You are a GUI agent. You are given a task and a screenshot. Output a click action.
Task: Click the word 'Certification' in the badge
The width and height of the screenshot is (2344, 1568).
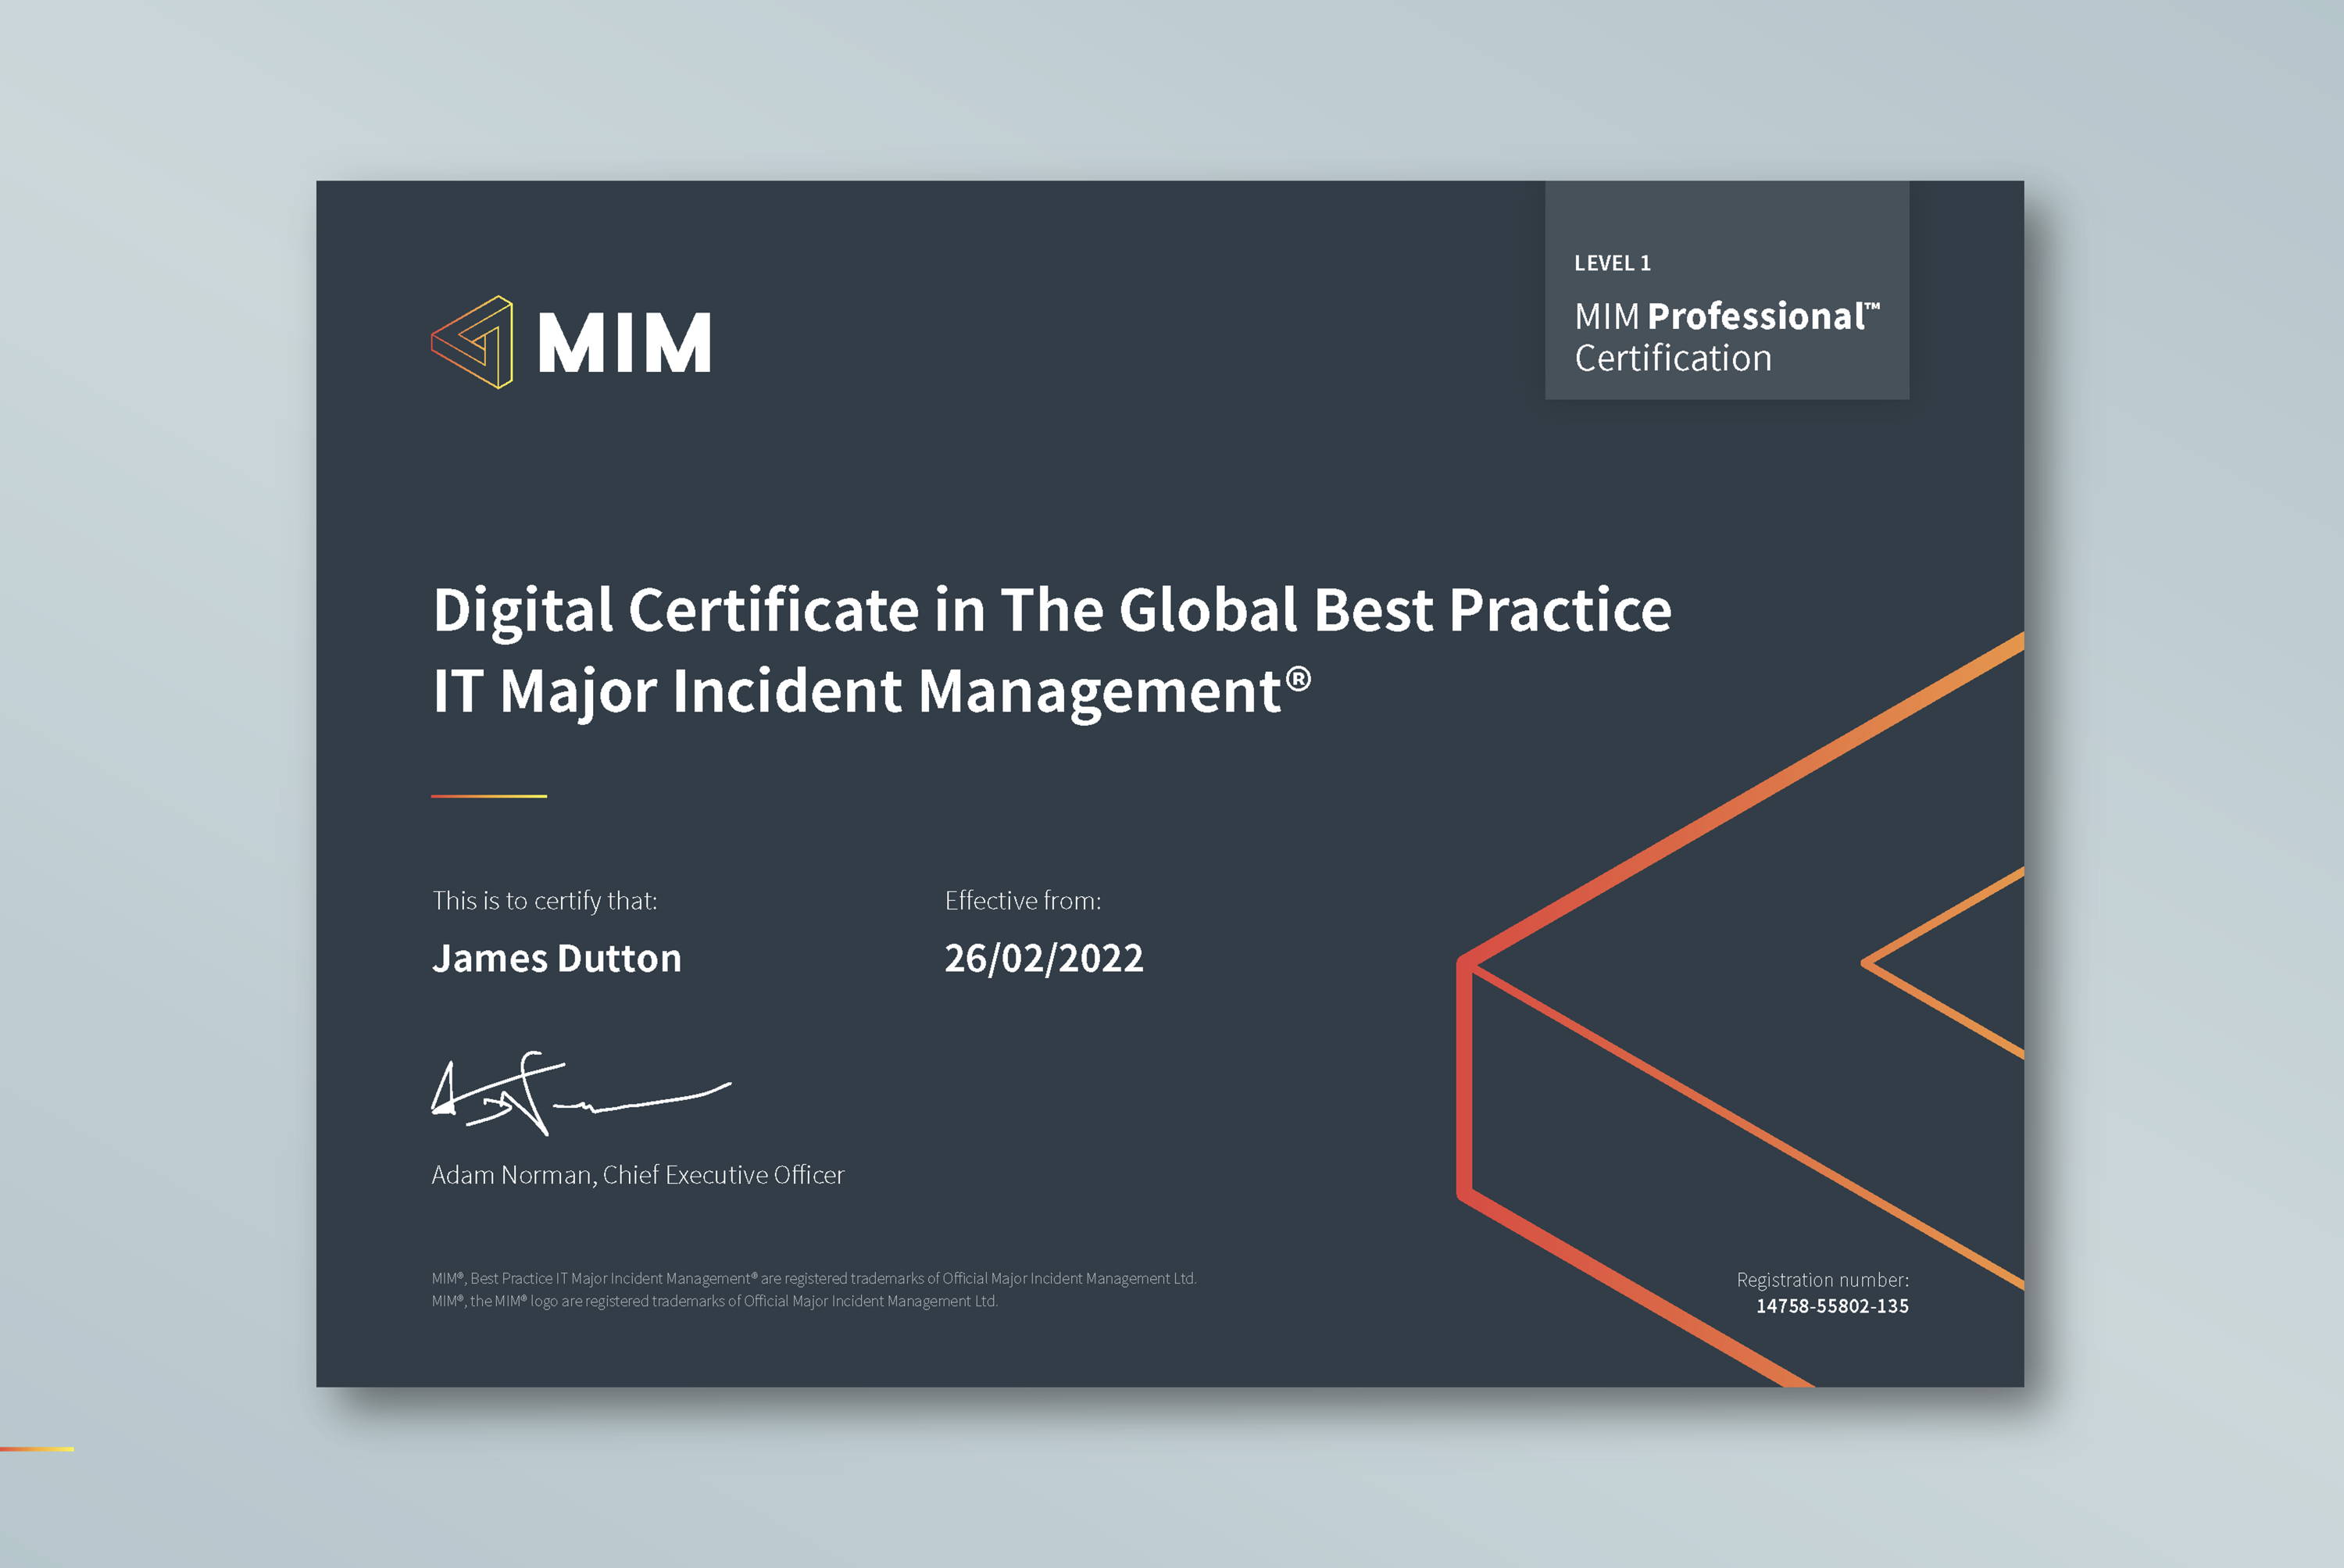tap(1673, 358)
